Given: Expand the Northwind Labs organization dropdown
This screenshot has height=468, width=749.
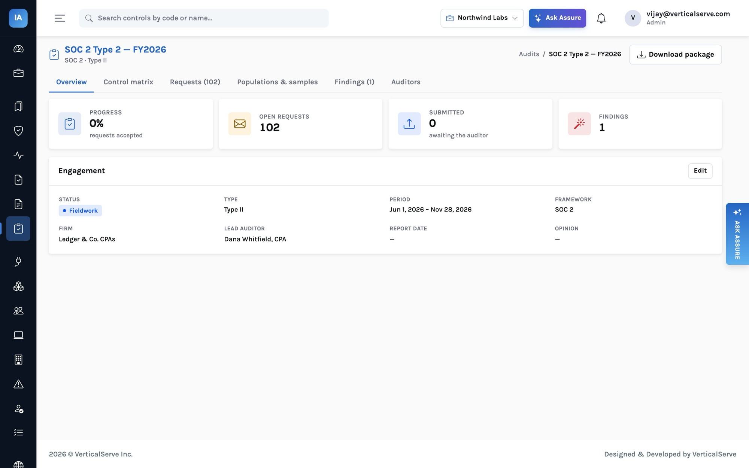Looking at the screenshot, I should [x=482, y=18].
